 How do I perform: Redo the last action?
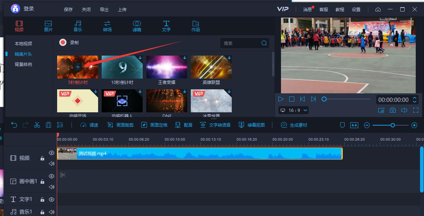click(26, 125)
